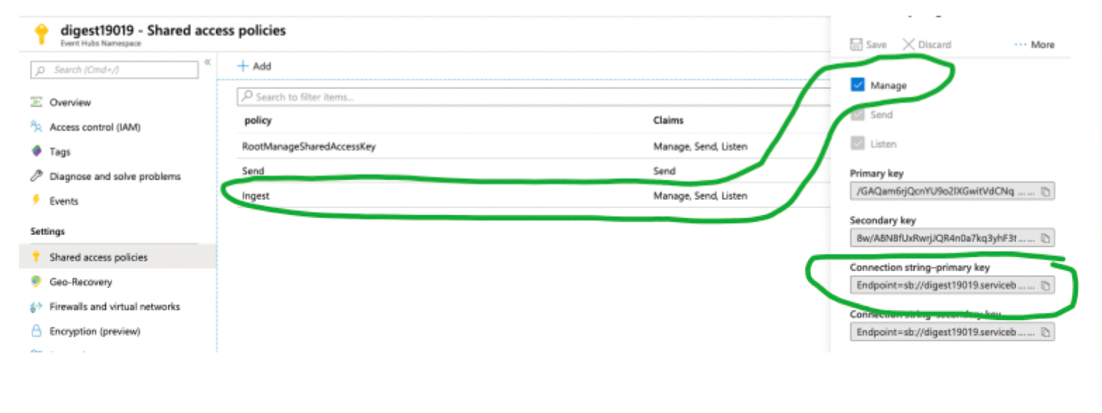This screenshot has width=1102, height=413.
Task: Click the Overview icon
Action: click(36, 102)
